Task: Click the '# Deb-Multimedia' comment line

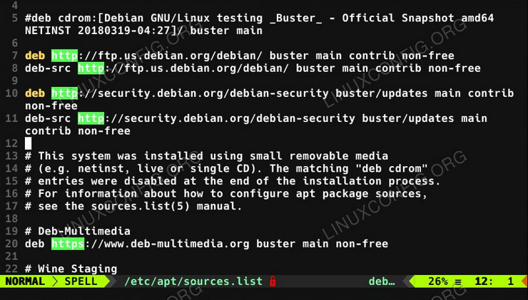Action: coord(77,231)
